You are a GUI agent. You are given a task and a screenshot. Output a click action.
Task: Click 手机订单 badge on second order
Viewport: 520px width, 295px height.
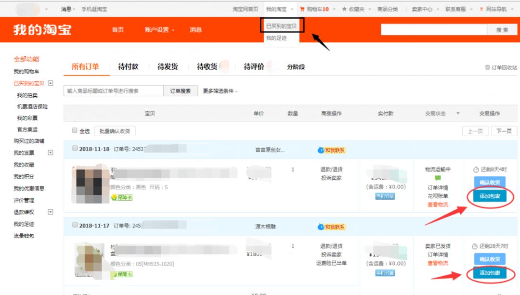(385, 273)
